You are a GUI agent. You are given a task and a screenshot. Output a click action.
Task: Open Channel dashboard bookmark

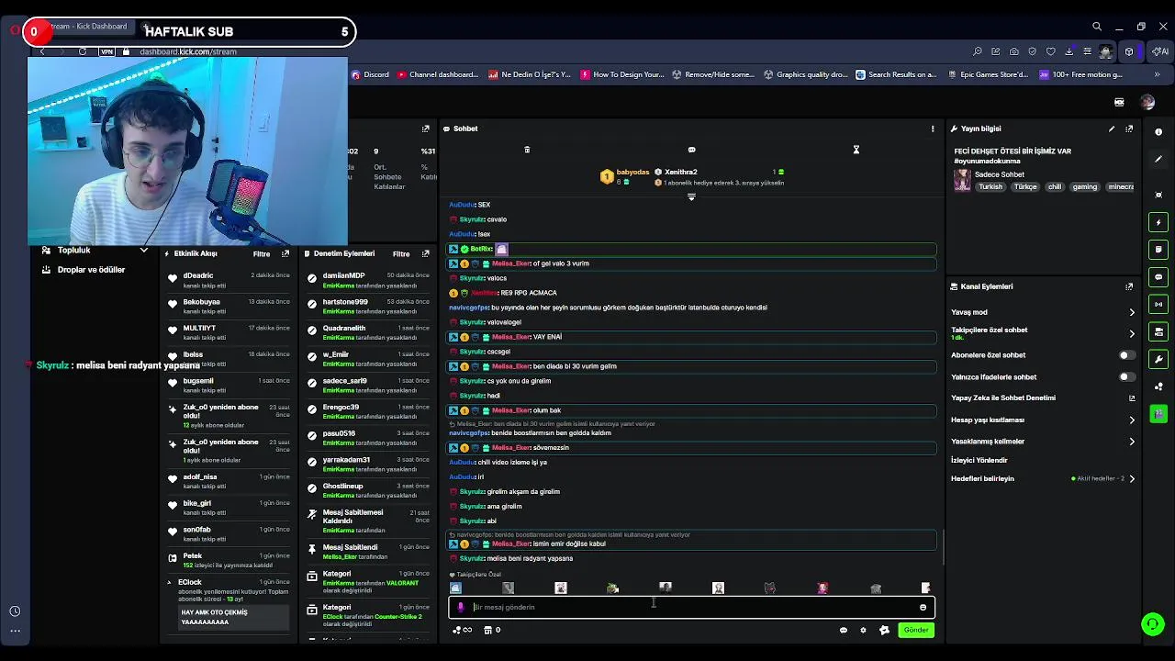pyautogui.click(x=438, y=74)
